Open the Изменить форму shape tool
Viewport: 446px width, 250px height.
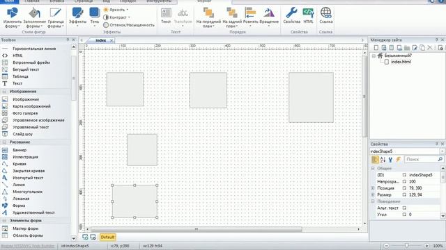click(x=13, y=17)
